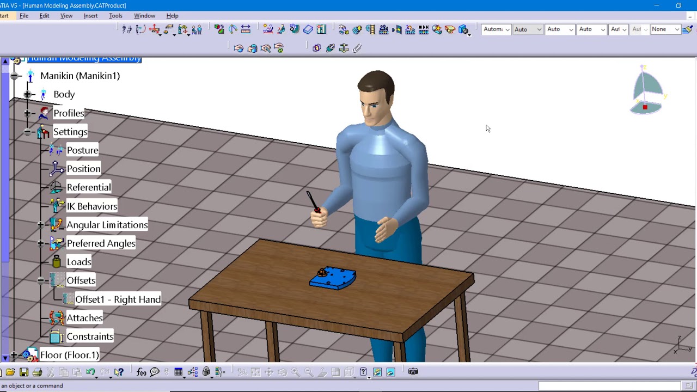Open the Help menu
697x392 pixels.
[173, 16]
